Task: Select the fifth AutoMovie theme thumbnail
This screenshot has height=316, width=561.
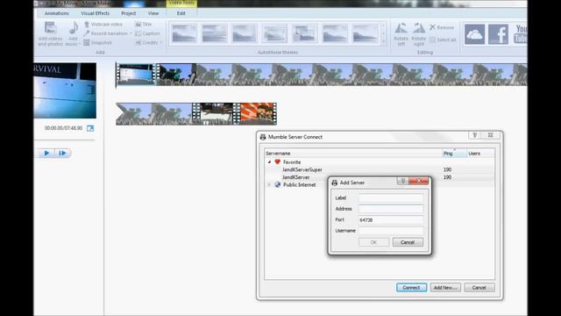Action: (304, 33)
